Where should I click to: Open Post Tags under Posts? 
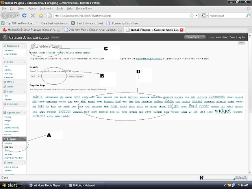[x=8, y=74]
